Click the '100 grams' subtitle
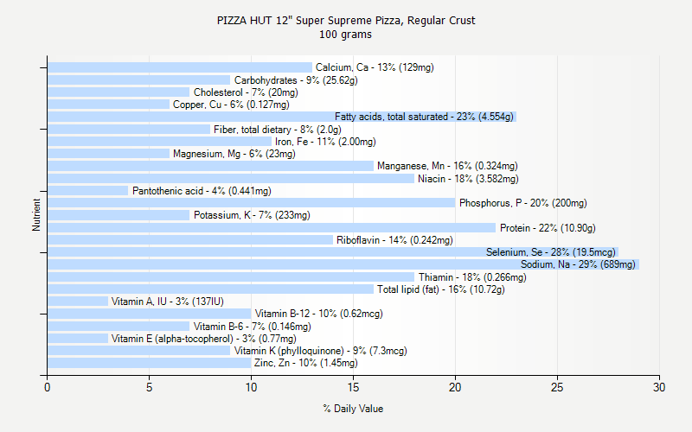Image resolution: width=692 pixels, height=432 pixels. (345, 35)
